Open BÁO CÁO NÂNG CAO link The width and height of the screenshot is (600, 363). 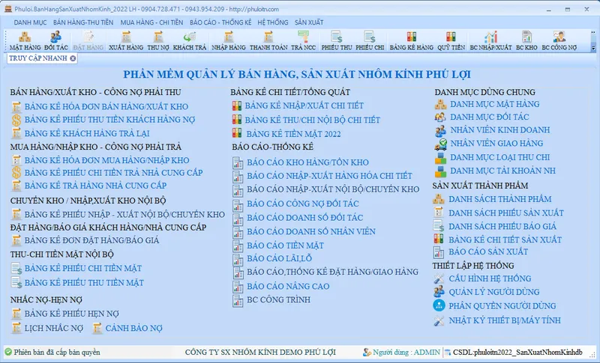(x=288, y=286)
